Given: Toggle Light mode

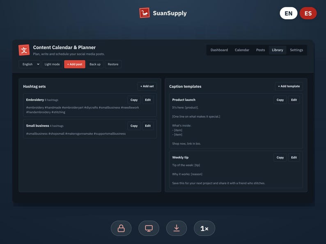Looking at the screenshot, I should [52, 64].
